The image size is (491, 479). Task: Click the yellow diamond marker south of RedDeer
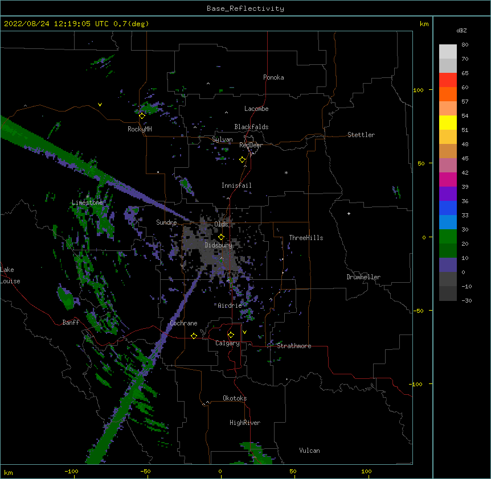[x=242, y=160]
